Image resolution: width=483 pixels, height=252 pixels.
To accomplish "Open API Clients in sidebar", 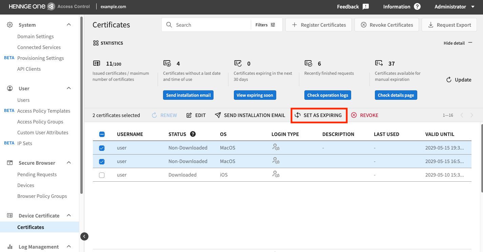I will click(x=29, y=69).
